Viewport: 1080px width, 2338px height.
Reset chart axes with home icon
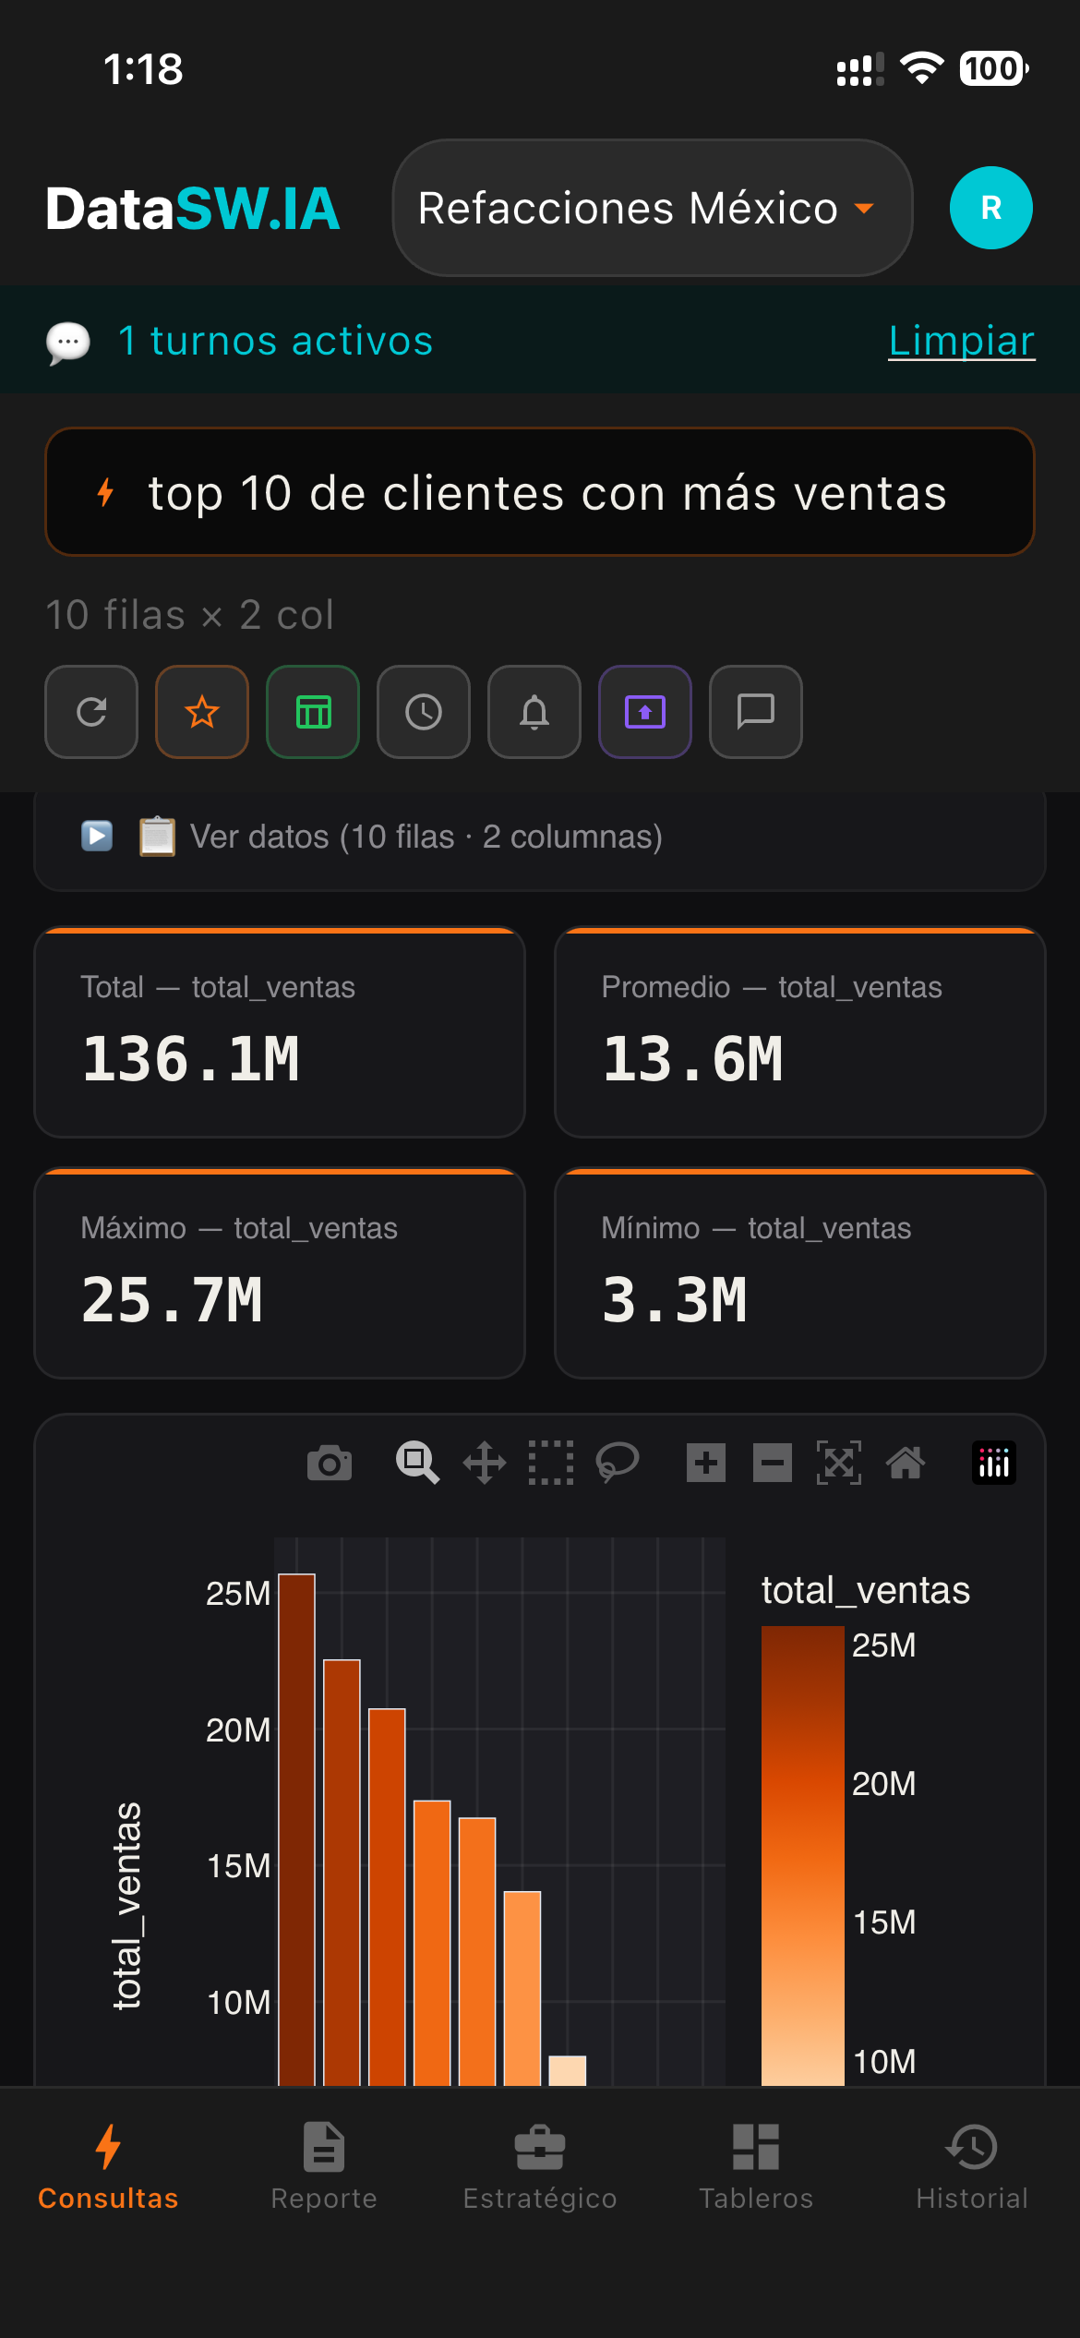click(x=906, y=1463)
